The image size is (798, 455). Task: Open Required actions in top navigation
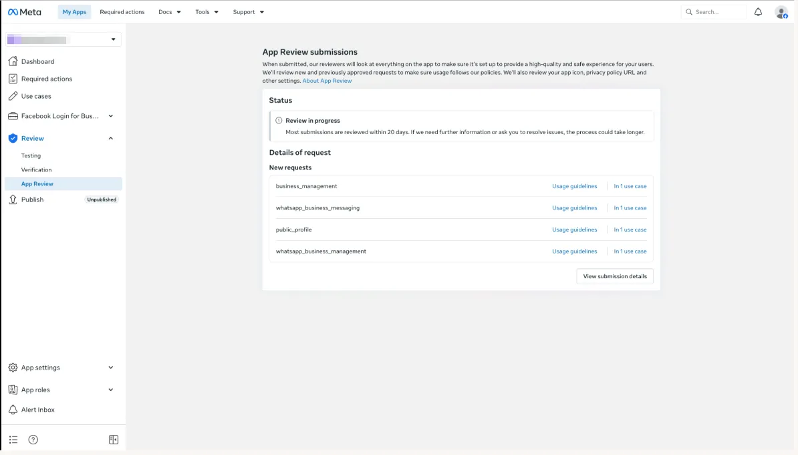(122, 12)
